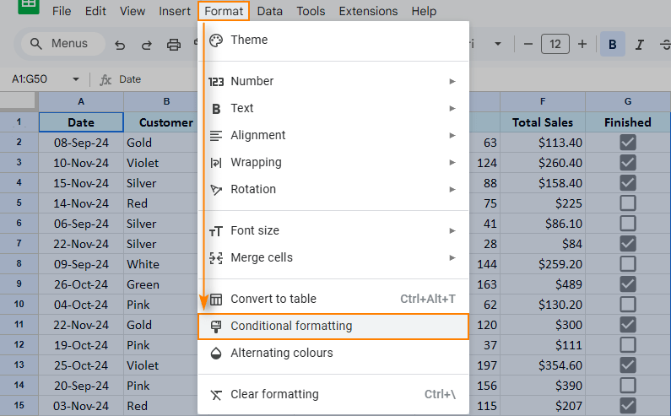Screen dimensions: 671x416
Task: Open the File menu
Action: tap(62, 11)
